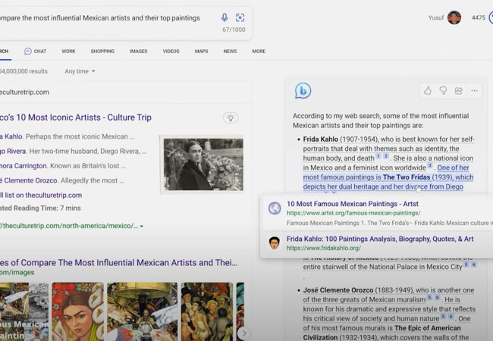Screen dimensions: 493x341
Task: Open 10 Most Famous Mexican Paintings link
Action: (x=353, y=204)
